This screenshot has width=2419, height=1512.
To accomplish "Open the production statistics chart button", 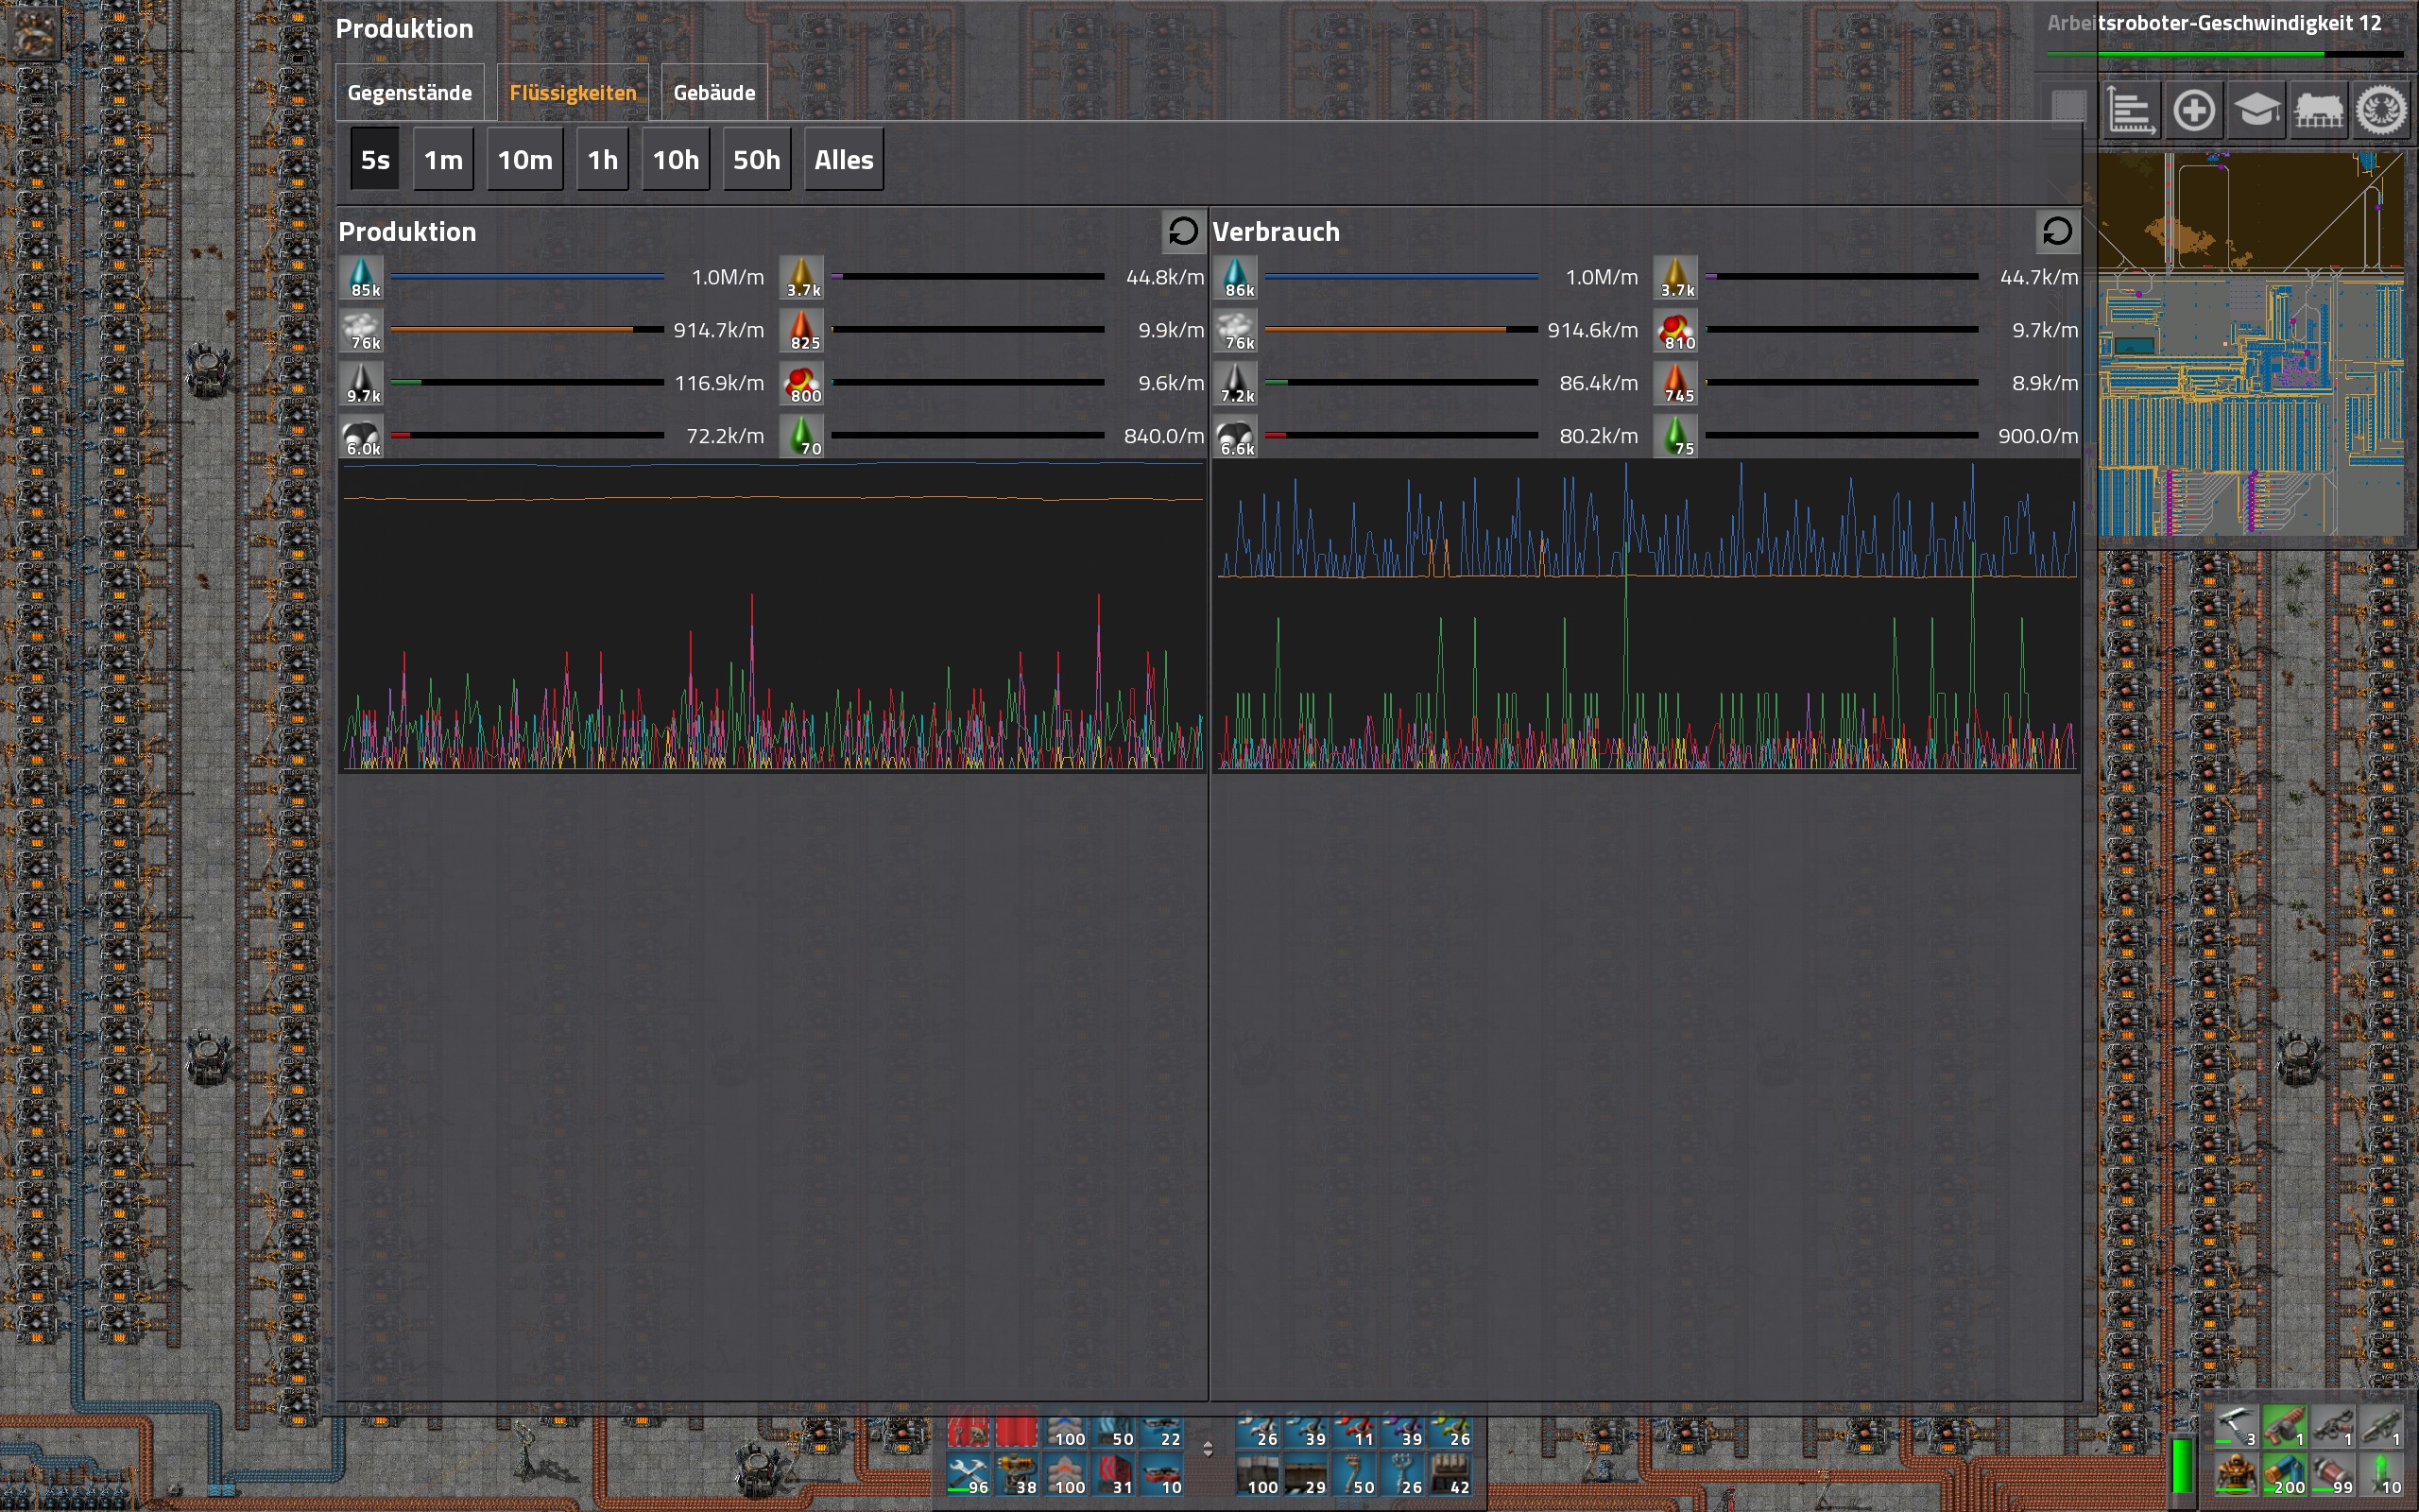I will coord(2131,110).
